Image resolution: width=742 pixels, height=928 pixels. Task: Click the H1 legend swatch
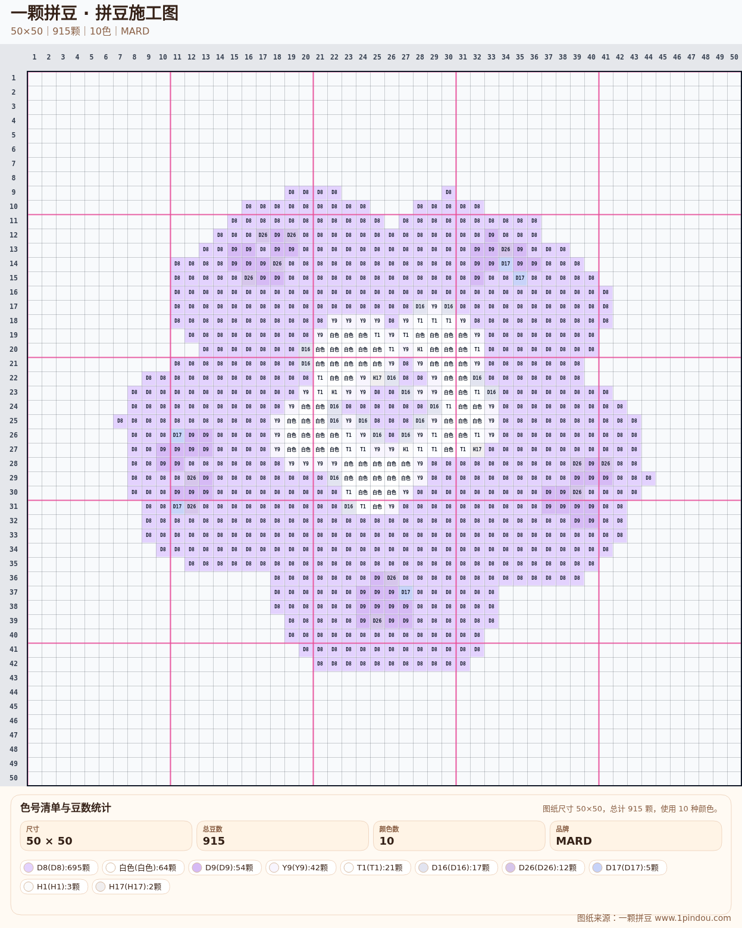29,887
